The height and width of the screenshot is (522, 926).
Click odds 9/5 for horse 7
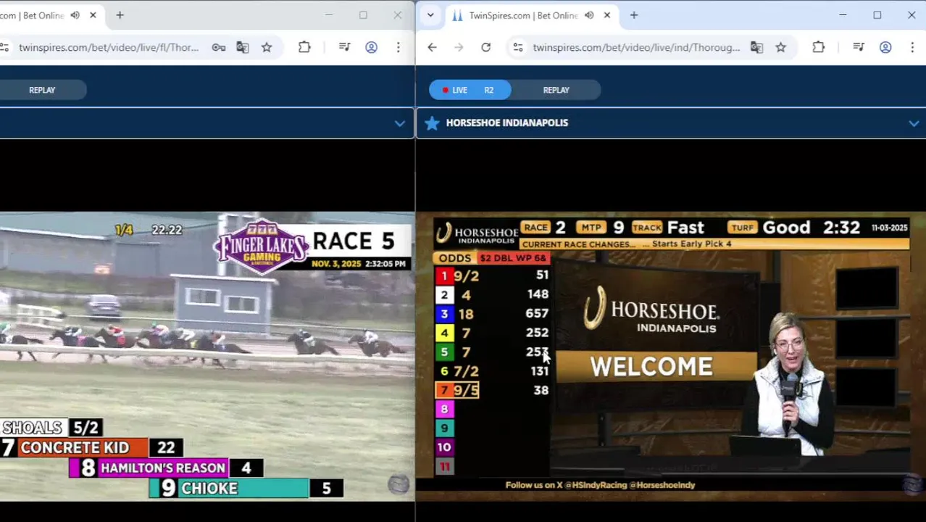pos(466,391)
